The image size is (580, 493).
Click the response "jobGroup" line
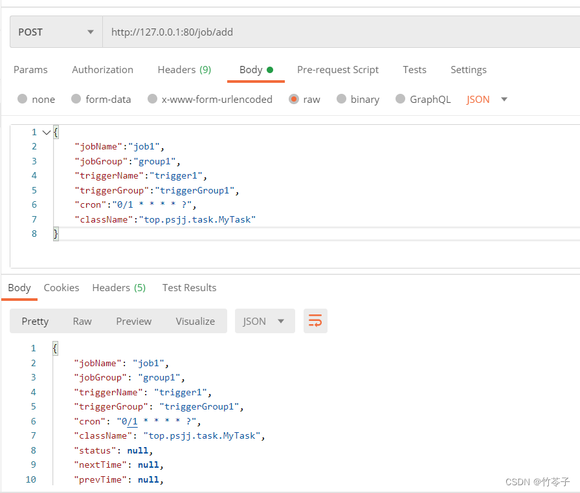[x=129, y=378]
